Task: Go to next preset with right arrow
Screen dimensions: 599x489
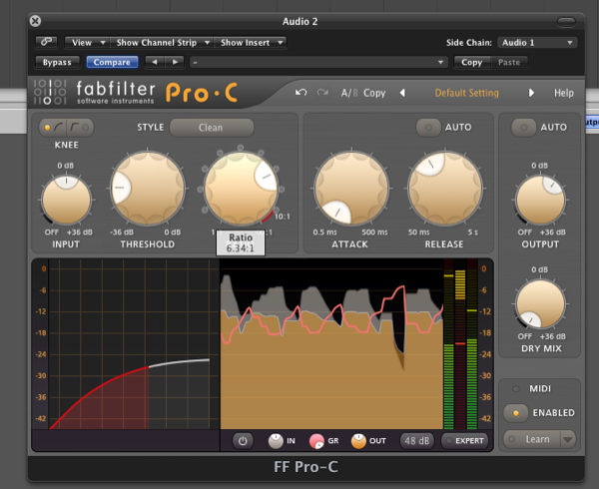Action: click(532, 93)
